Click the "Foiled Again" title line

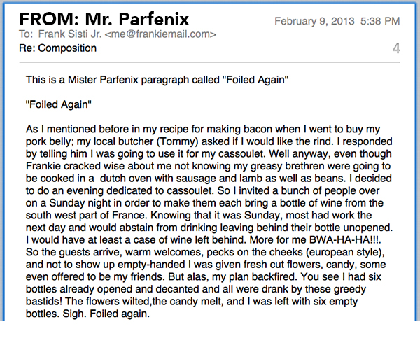tap(59, 104)
